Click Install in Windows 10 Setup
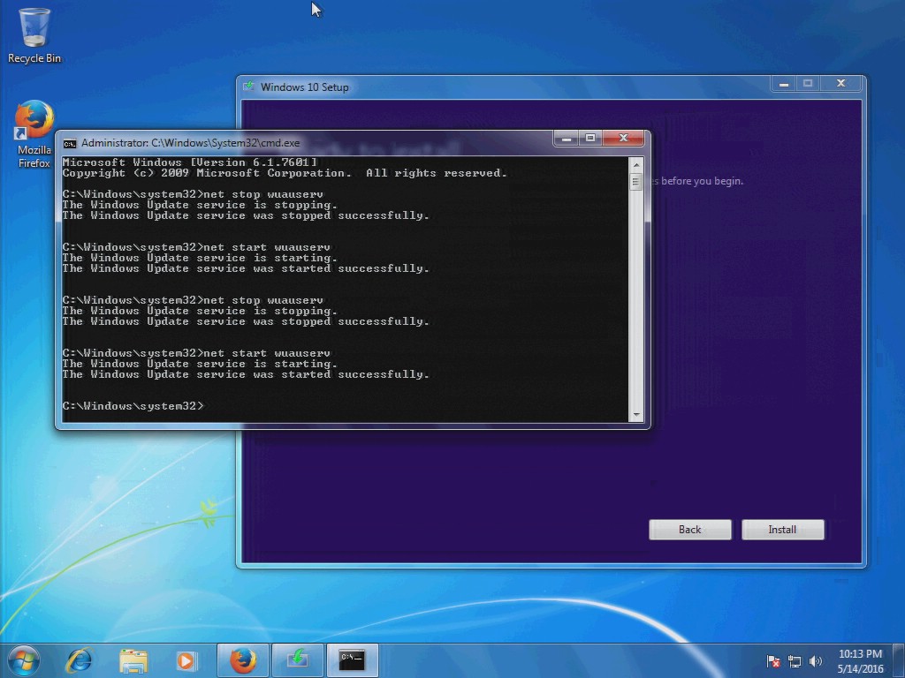 tap(783, 530)
